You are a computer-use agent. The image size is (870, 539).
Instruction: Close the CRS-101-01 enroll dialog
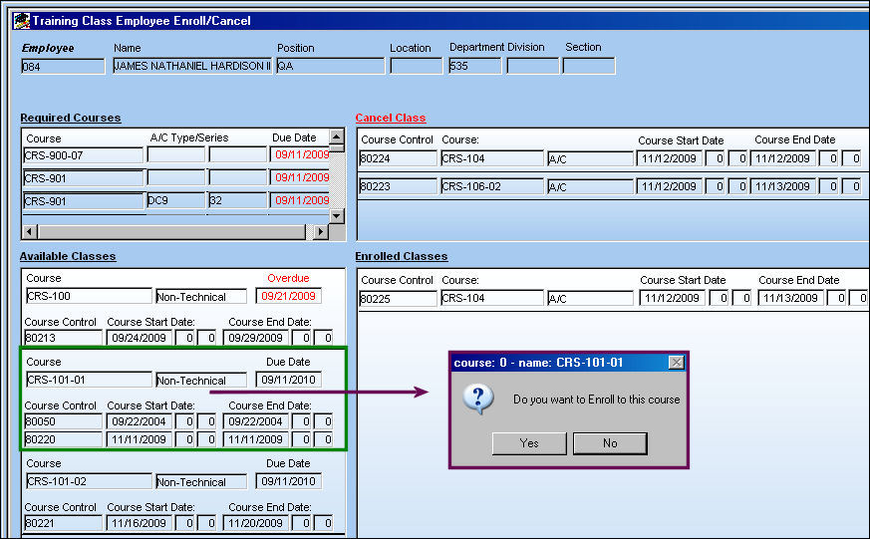[676, 362]
